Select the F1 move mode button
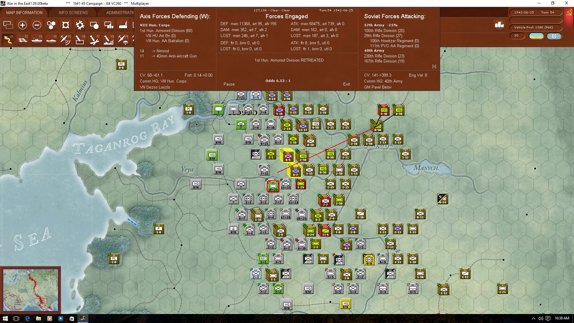This screenshot has height=323, width=574. click(x=8, y=39)
